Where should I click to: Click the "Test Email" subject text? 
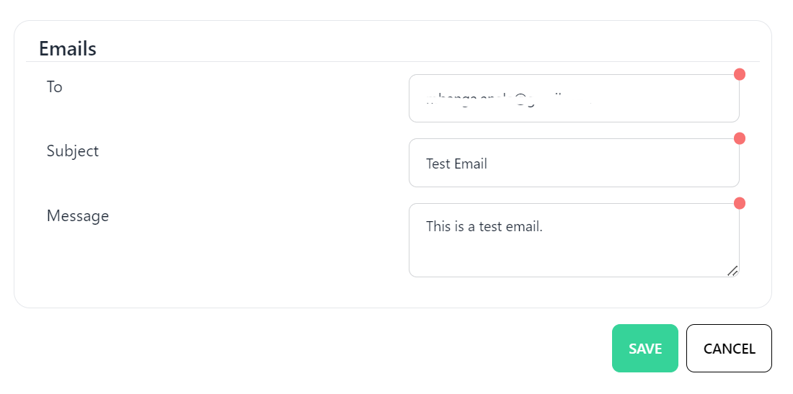(456, 164)
